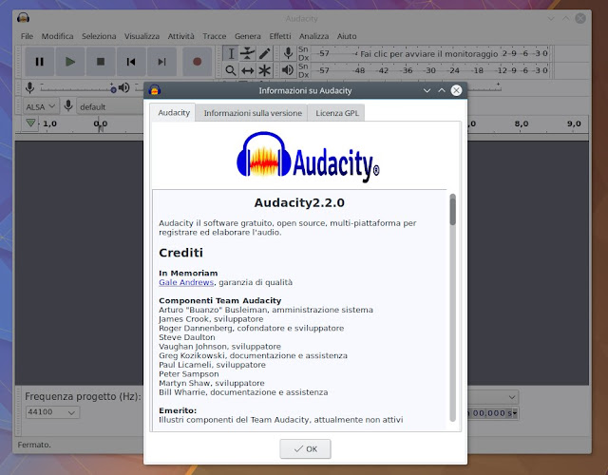This screenshot has width=608, height=475.
Task: Click Frequenza progetto (Hz) label
Action: pyautogui.click(x=83, y=396)
